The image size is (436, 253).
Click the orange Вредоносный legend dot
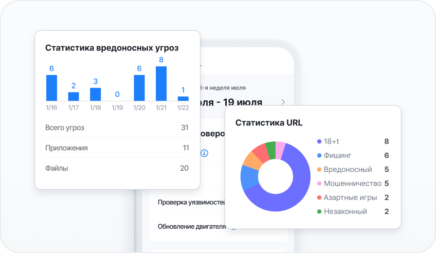click(319, 170)
